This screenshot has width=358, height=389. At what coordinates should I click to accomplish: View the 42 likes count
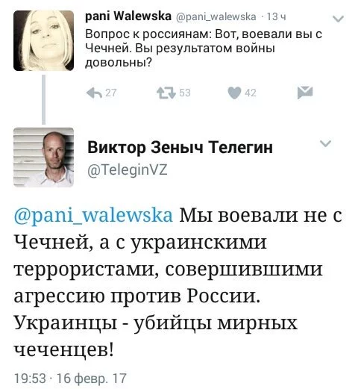(250, 93)
